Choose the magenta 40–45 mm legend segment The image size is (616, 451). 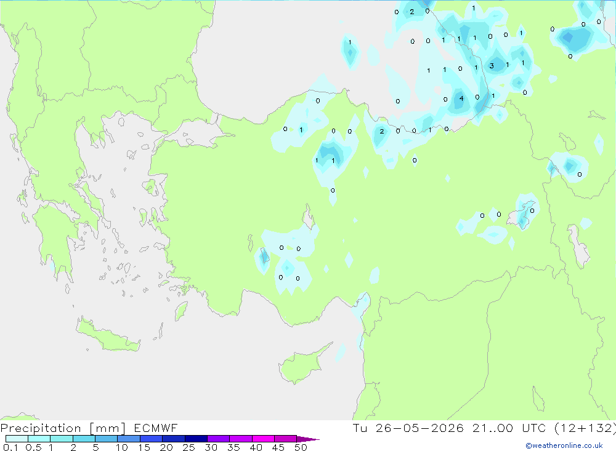point(263,439)
